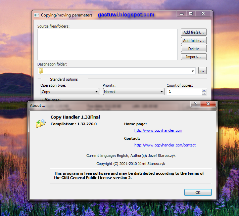Click inside the Source files/folders list
The width and height of the screenshot is (239, 216).
[x=108, y=45]
